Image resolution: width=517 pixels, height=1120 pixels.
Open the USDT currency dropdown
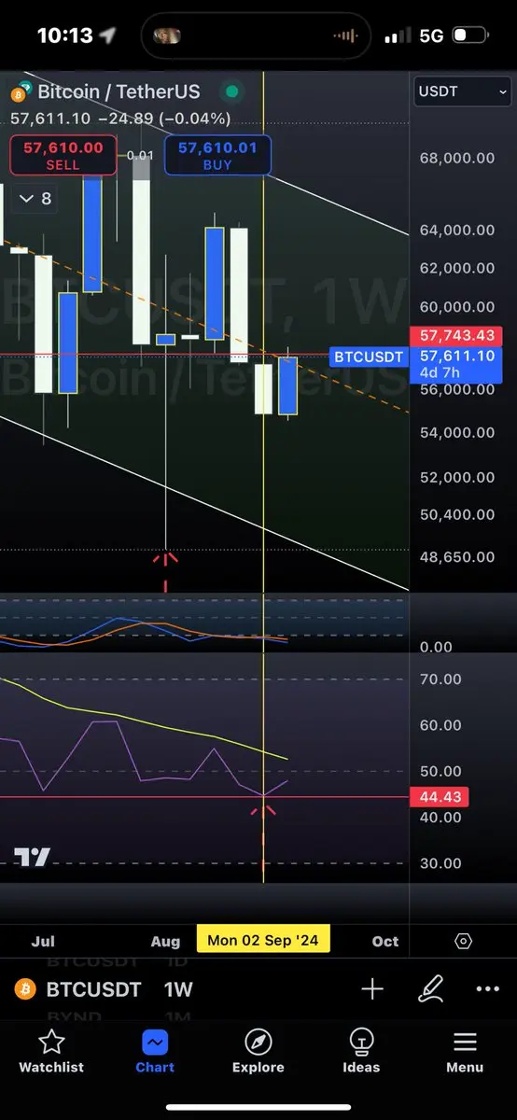click(x=463, y=91)
